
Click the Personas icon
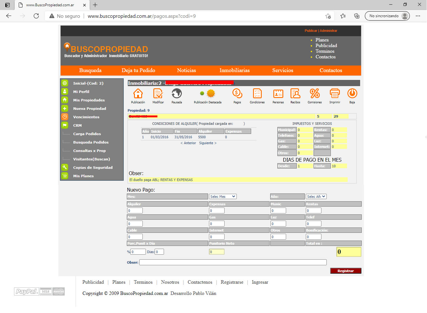(x=278, y=94)
